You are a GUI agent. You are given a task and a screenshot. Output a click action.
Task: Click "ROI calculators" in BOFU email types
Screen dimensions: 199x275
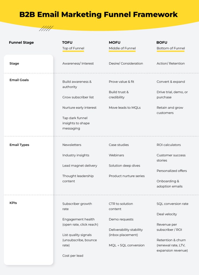point(168,145)
